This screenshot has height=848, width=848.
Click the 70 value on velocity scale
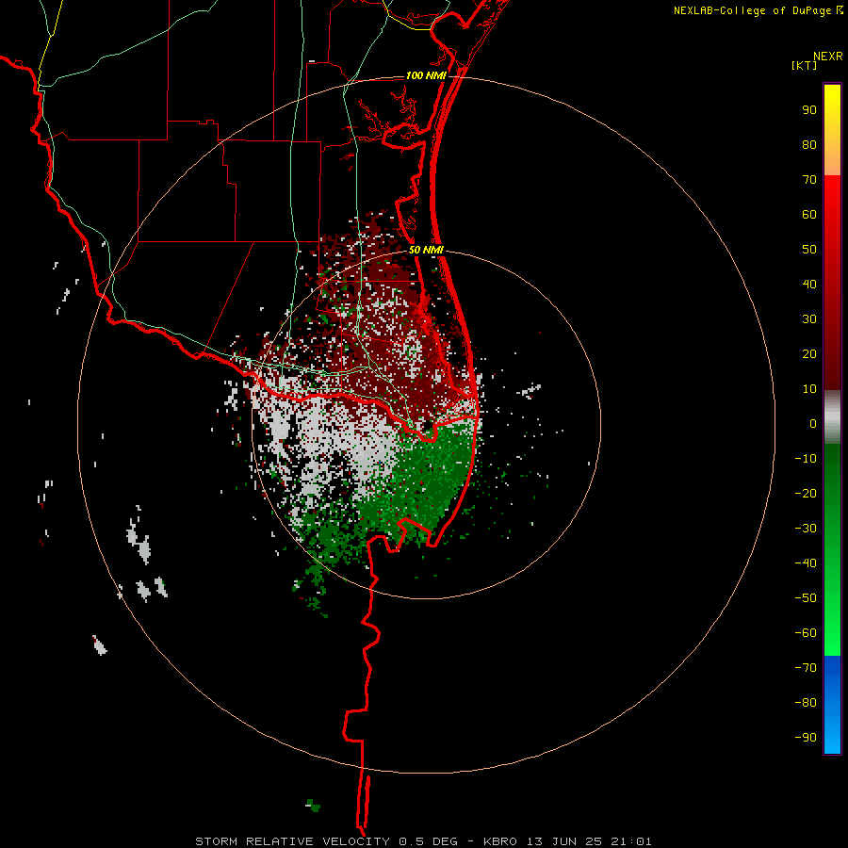coord(809,180)
